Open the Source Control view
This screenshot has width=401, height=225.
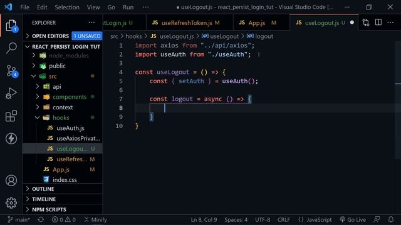pos(11,71)
